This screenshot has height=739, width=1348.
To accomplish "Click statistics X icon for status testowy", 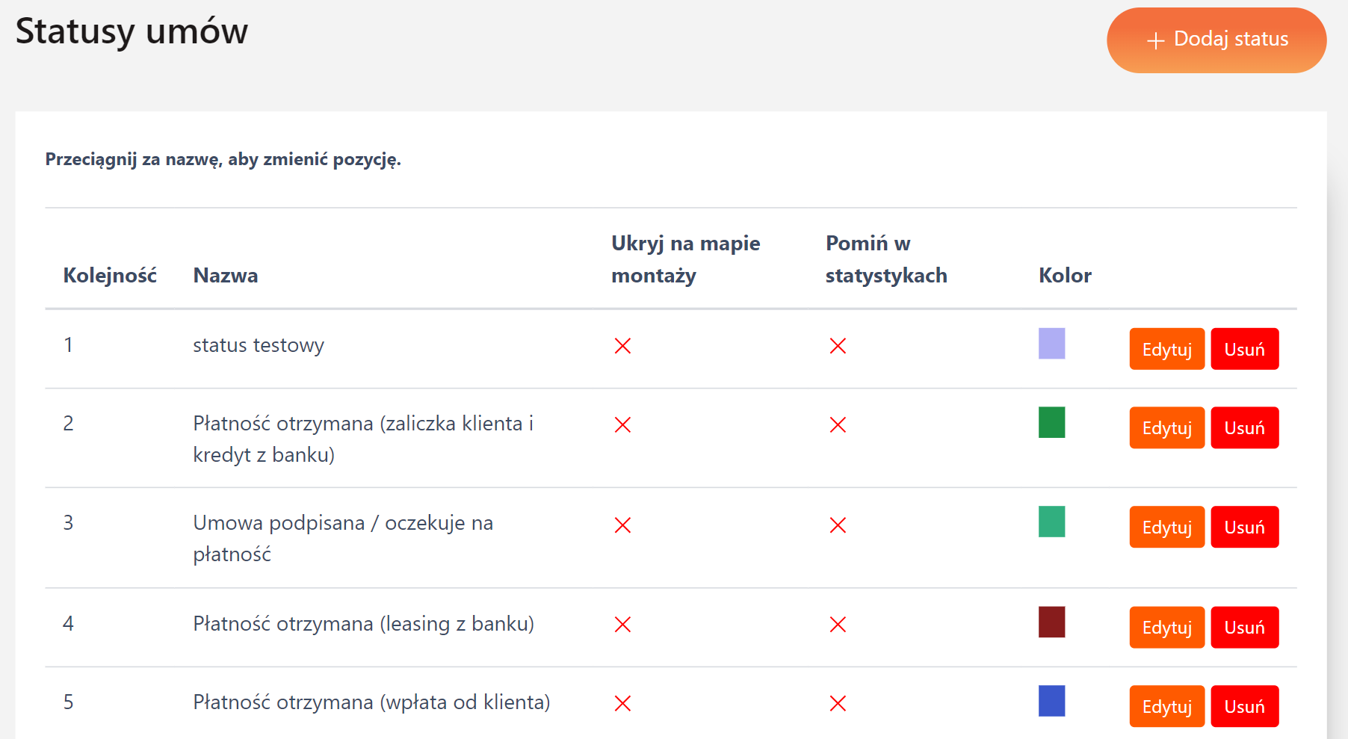I will coord(838,346).
